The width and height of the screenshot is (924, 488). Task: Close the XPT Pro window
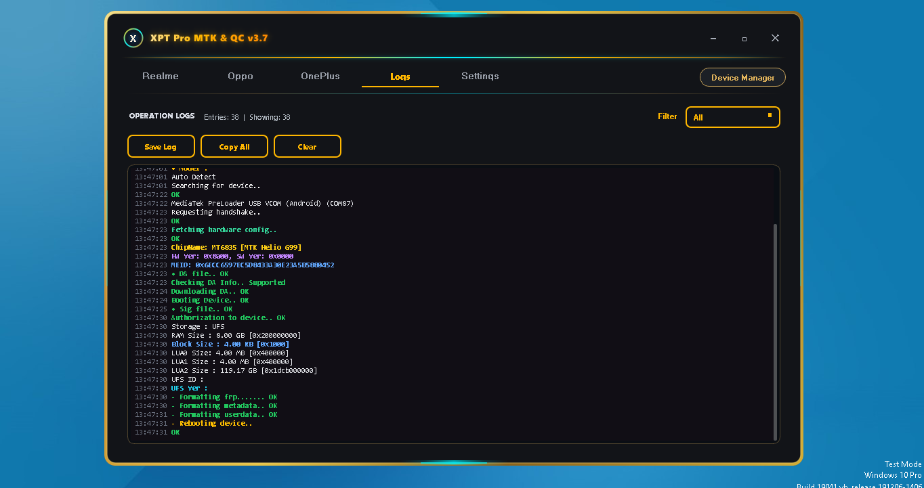point(775,39)
